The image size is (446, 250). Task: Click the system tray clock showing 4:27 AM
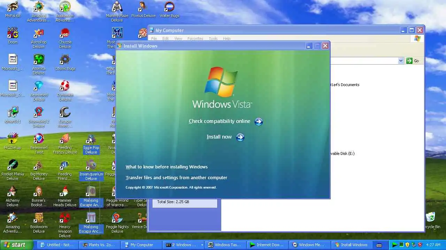tap(433, 245)
